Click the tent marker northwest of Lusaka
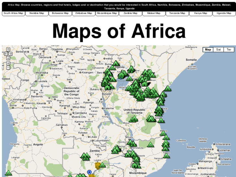Image resolution: width=236 pixels, height=177 pixels. [85, 156]
